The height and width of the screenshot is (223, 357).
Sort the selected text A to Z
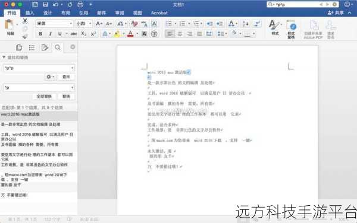click(x=245, y=23)
